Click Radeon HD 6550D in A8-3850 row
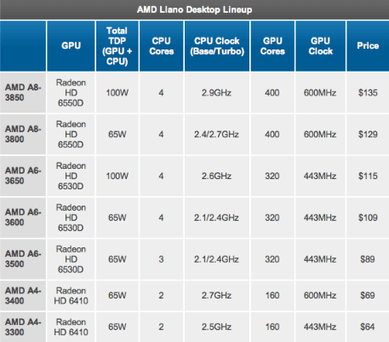This screenshot has width=389, height=342. [x=71, y=93]
